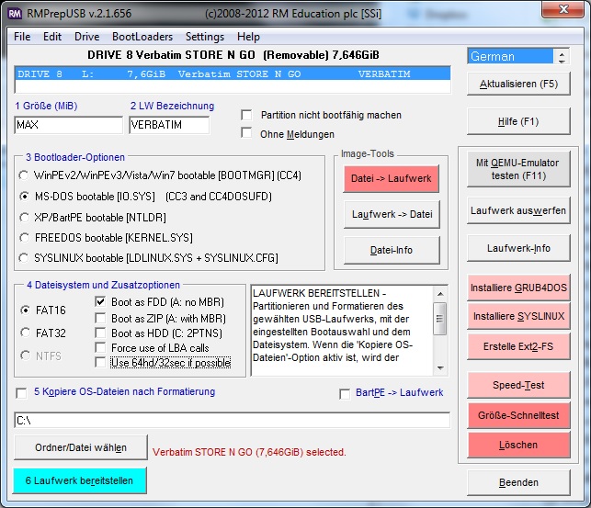Screen dimensions: 591x508
Task: Run the Speed-Test
Action: click(x=518, y=385)
